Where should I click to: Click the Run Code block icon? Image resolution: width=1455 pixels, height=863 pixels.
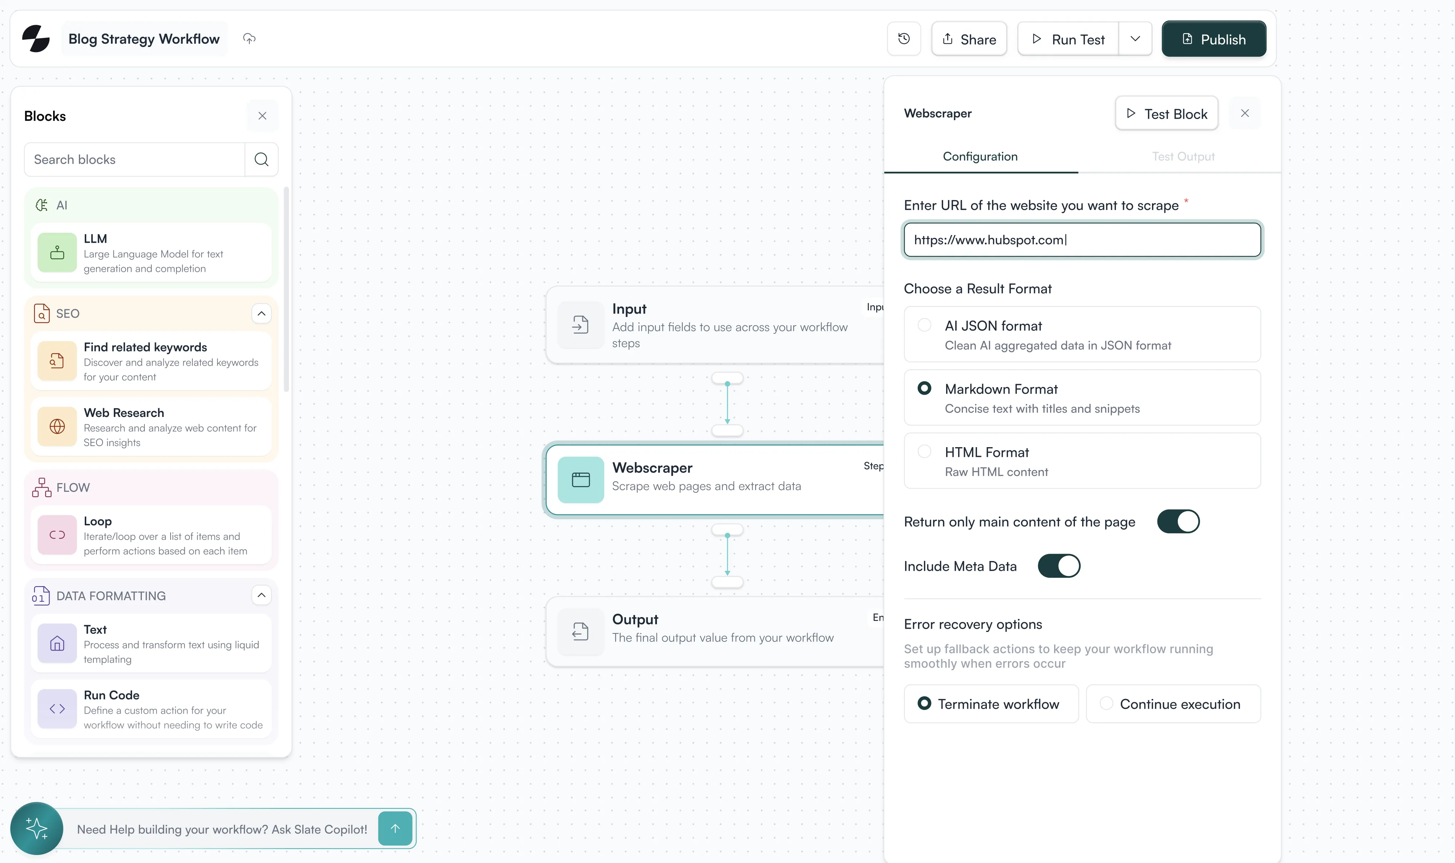coord(57,709)
